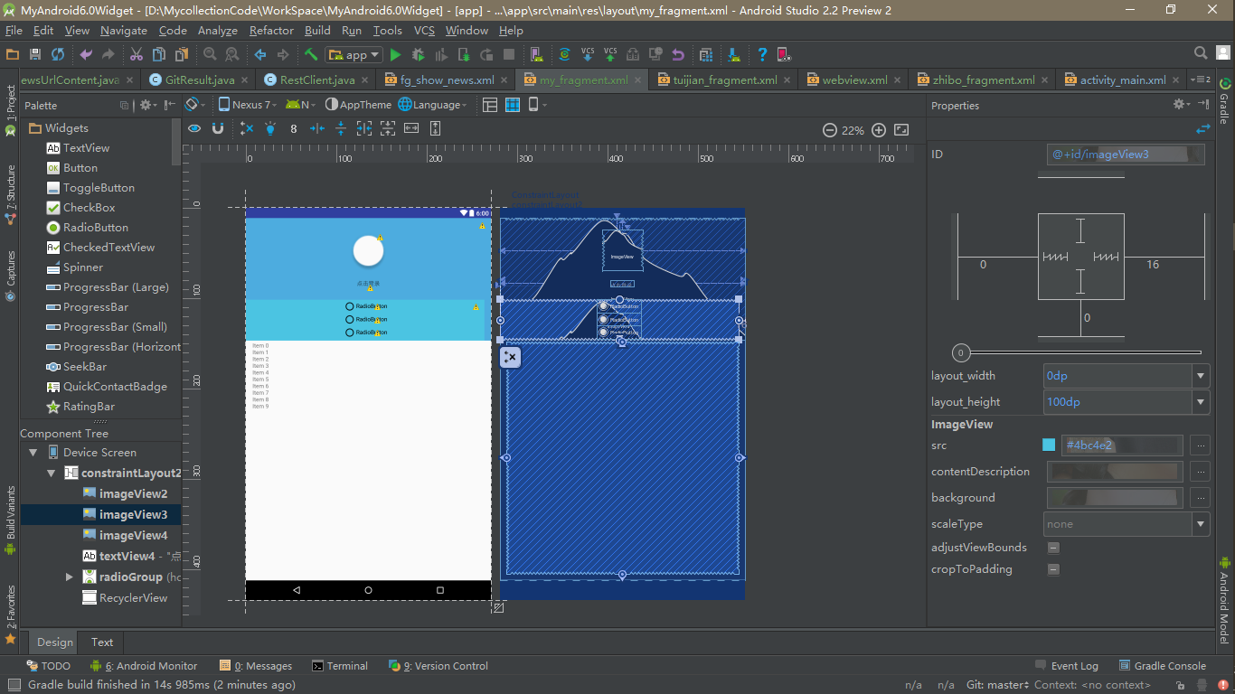This screenshot has height=694, width=1235.
Task: Toggle the cropToPadding checkbox
Action: 1053,569
